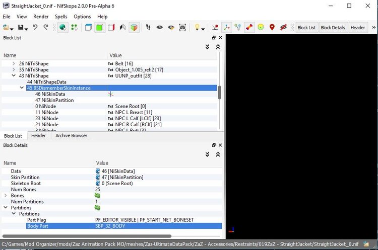The image size is (378, 250).
Task: Open the Save icon dropdown arrow
Action: pyautogui.click(x=26, y=29)
